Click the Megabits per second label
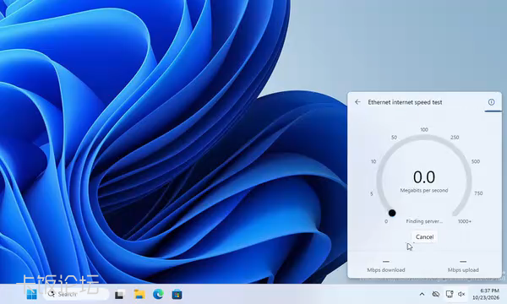This screenshot has height=304, width=507. click(x=424, y=191)
